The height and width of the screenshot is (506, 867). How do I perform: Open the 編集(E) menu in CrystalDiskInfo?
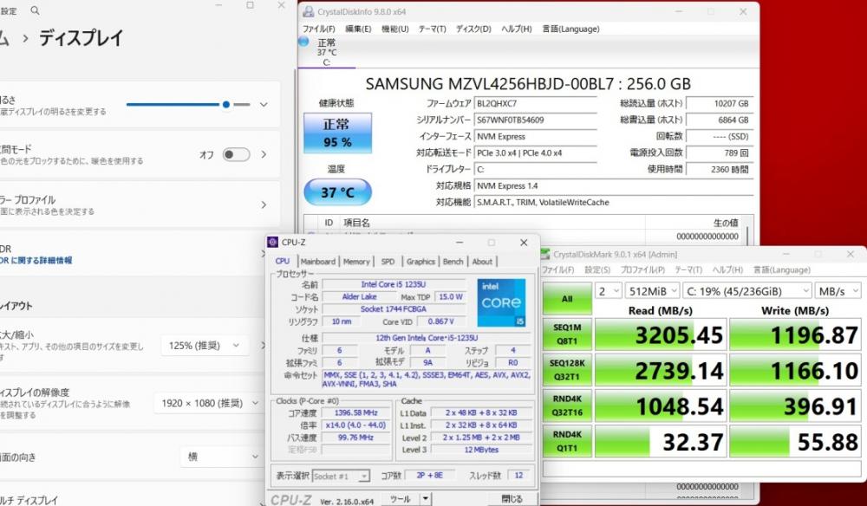[x=358, y=29]
